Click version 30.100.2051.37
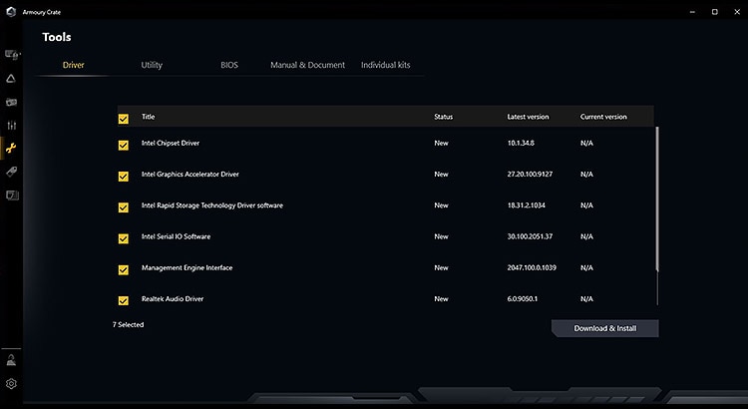Viewport: 748px width, 409px height. [x=530, y=236]
